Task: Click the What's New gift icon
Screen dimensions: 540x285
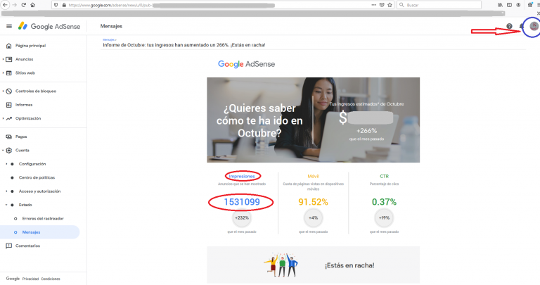Action: coord(530,5)
